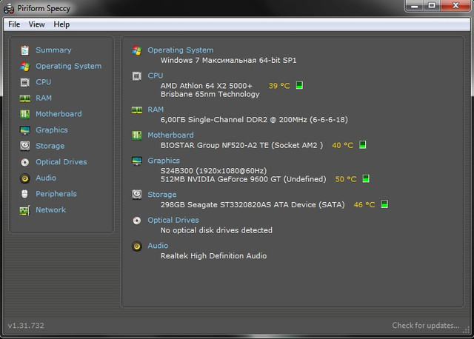Image resolution: width=474 pixels, height=339 pixels.
Task: Go to Graphics section in sidebar
Action: (52, 130)
